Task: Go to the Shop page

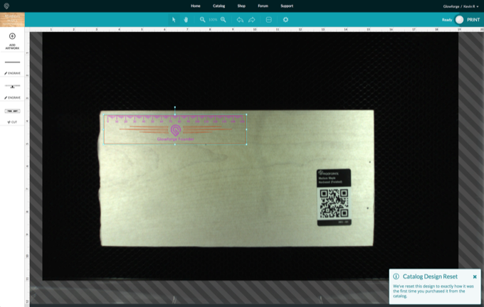Action: 241,6
